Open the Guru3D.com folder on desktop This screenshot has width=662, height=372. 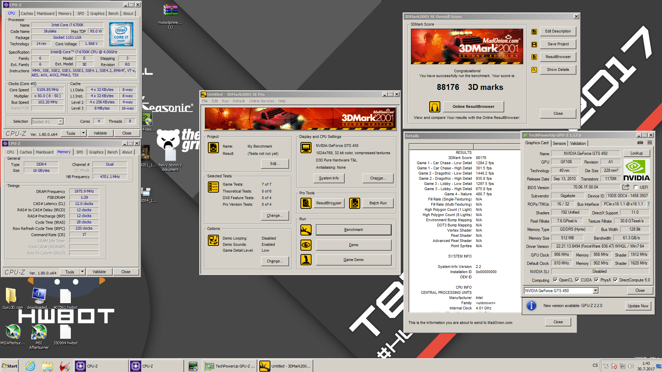tap(12, 299)
